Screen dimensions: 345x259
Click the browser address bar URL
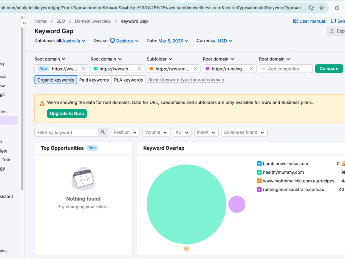pos(152,8)
